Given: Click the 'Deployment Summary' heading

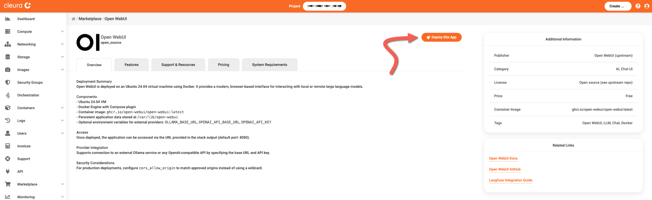Looking at the screenshot, I should pos(94,82).
